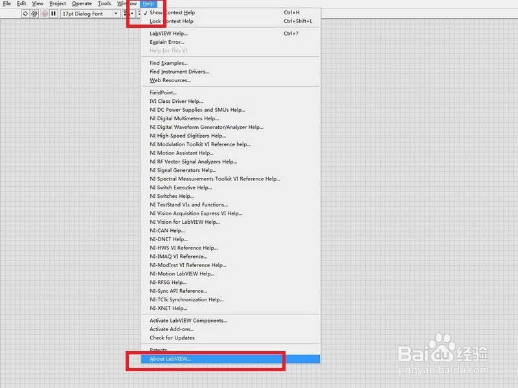Open NI Digital Multimeters Help...
The height and width of the screenshot is (388, 518).
231,118
